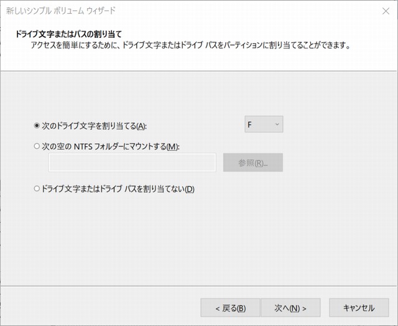Open the drive letter F dropdown
The image size is (398, 326).
coord(264,125)
